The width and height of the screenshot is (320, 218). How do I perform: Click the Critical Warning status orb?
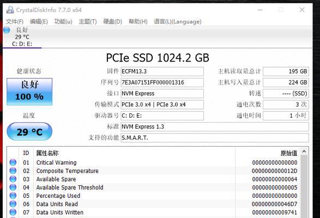coord(13,162)
